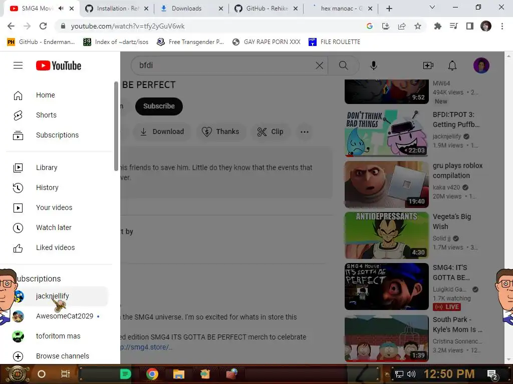Open the gru plays roblox compilation thumbnail
The image size is (513, 384).
(386, 184)
